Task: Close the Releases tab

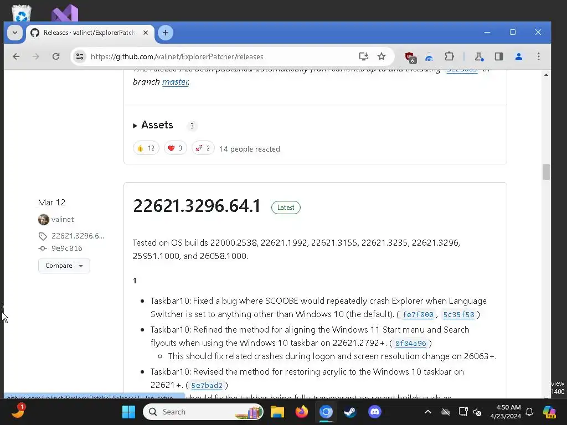Action: (x=146, y=33)
